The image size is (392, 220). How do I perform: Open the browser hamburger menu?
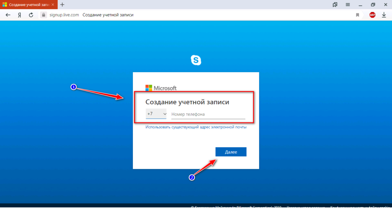(x=348, y=5)
